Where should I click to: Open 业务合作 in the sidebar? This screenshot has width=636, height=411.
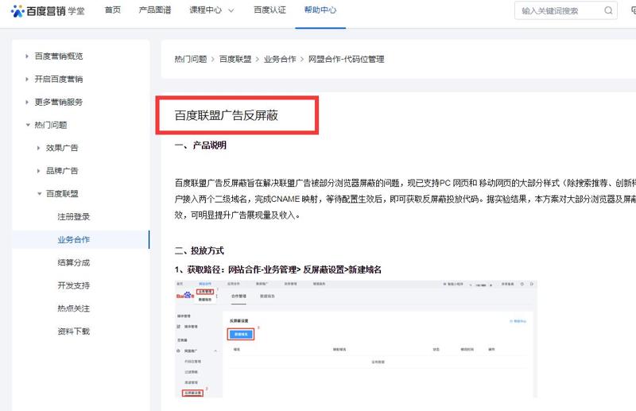[x=73, y=240]
